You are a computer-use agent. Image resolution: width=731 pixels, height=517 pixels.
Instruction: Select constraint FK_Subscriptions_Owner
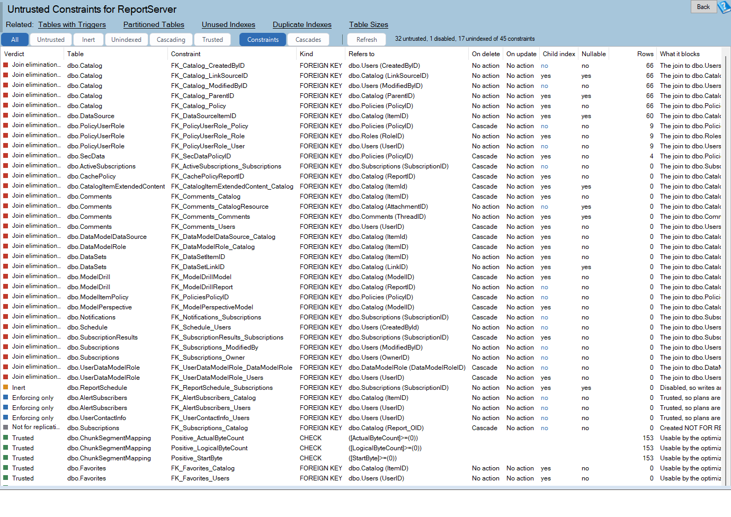(208, 358)
